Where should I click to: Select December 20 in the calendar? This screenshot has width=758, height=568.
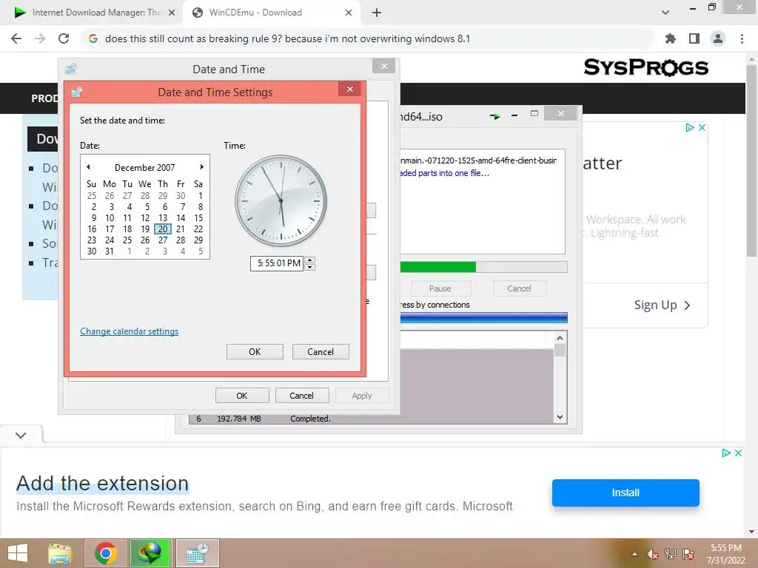[x=163, y=229]
